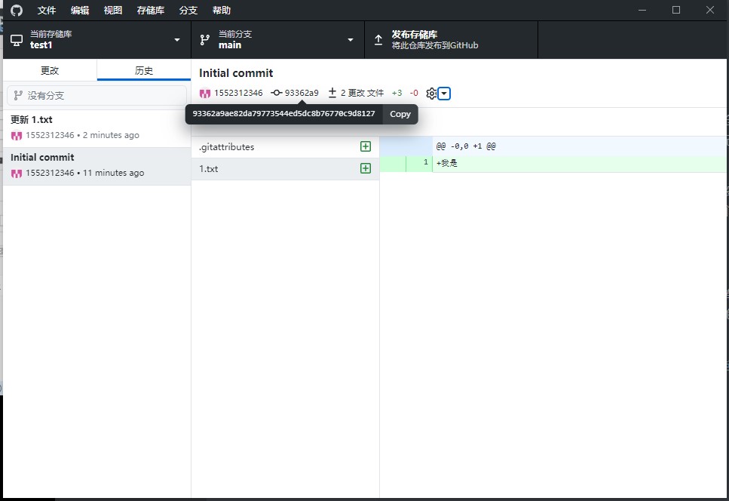Viewport: 729px width, 501px height.
Task: Click the commit SHA 93362a9 icon
Action: tap(277, 93)
